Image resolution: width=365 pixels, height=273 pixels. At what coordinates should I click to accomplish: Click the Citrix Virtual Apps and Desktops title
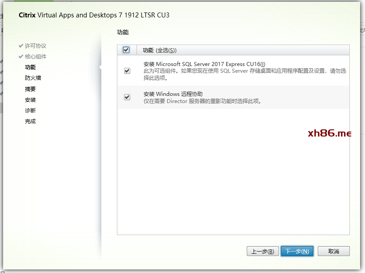click(x=94, y=15)
